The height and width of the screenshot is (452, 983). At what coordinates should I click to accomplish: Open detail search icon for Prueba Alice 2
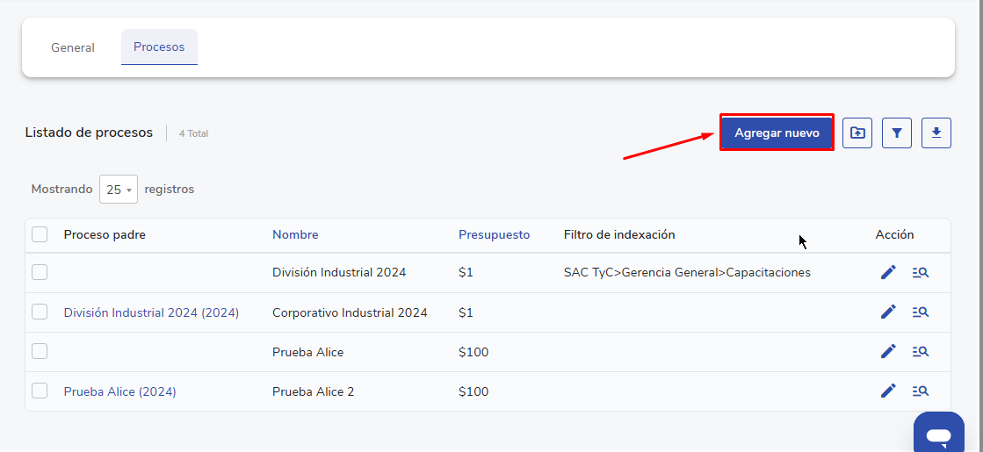(x=921, y=391)
